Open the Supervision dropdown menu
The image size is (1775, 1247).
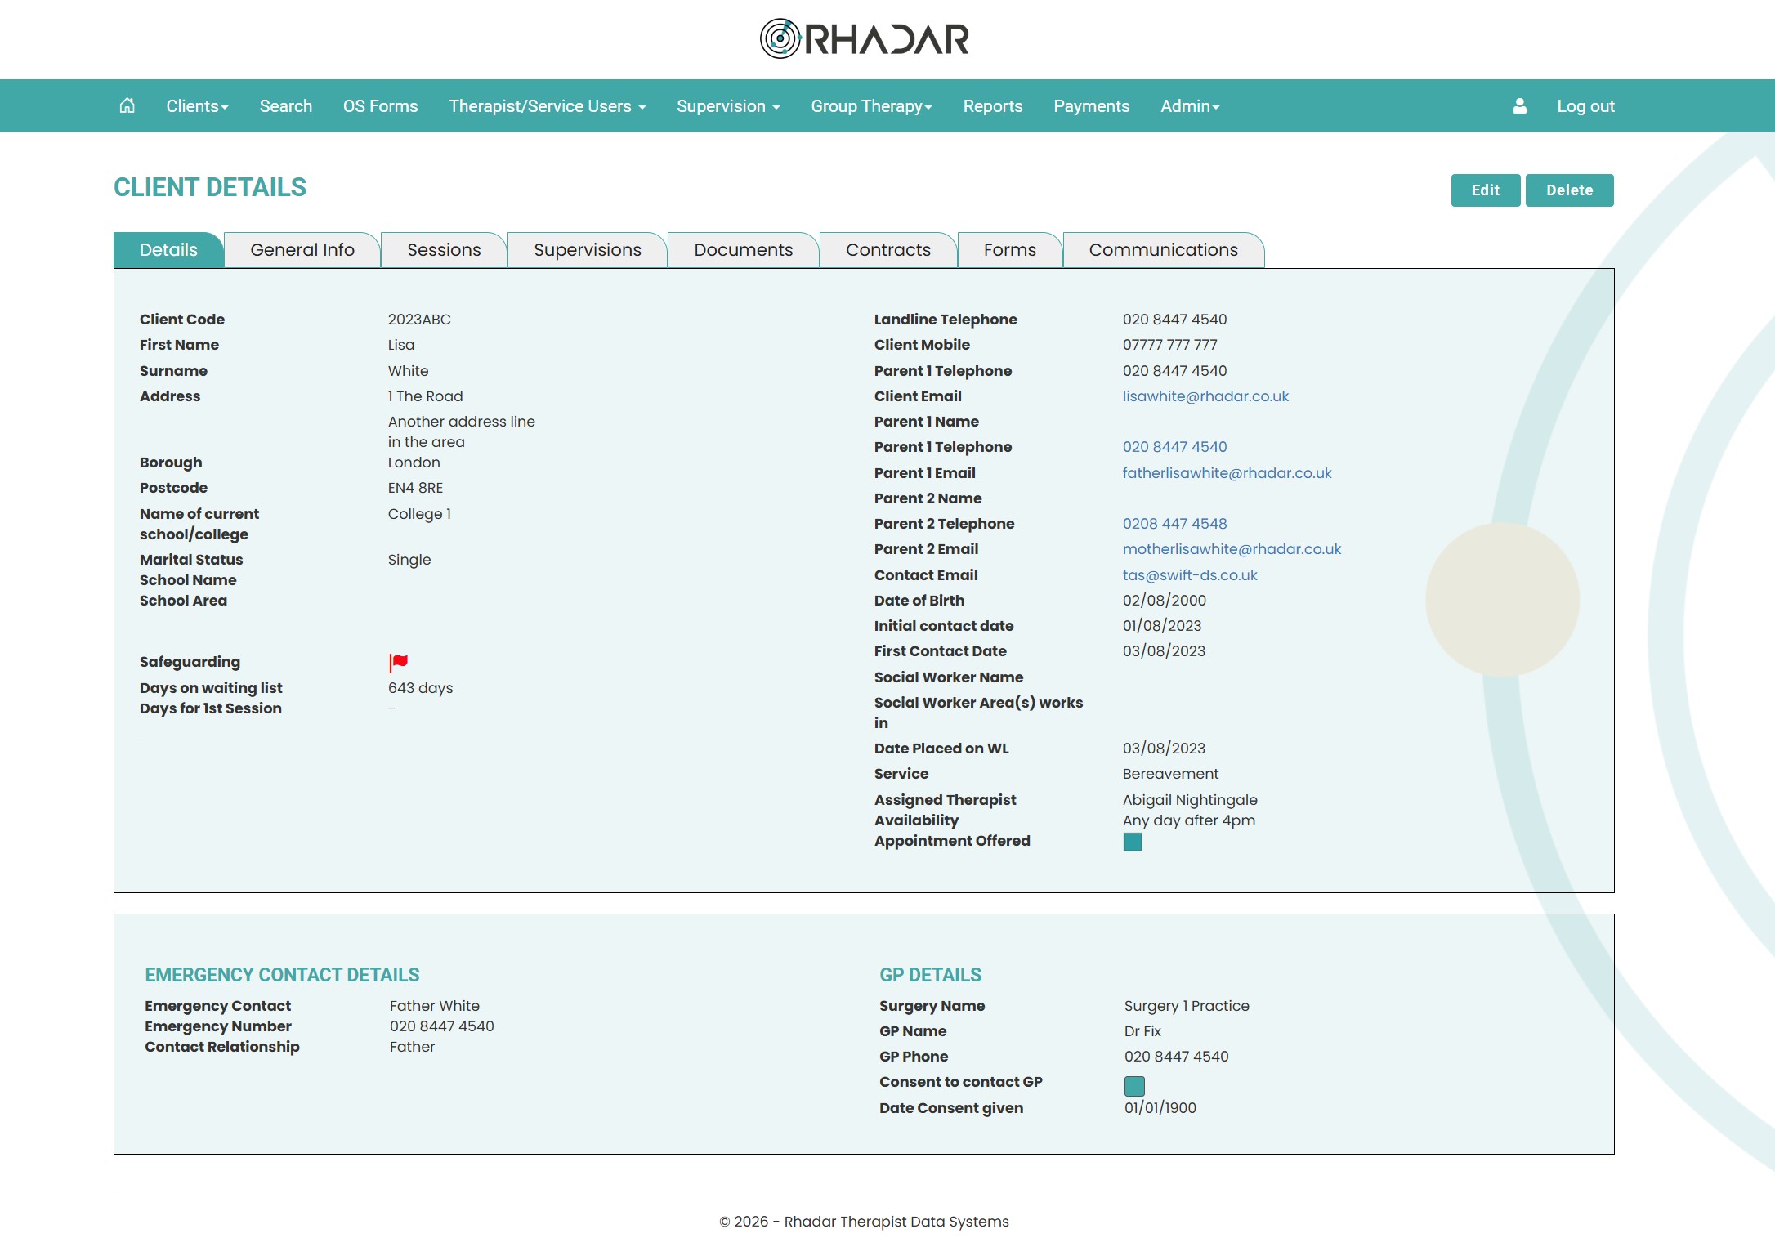pos(728,106)
